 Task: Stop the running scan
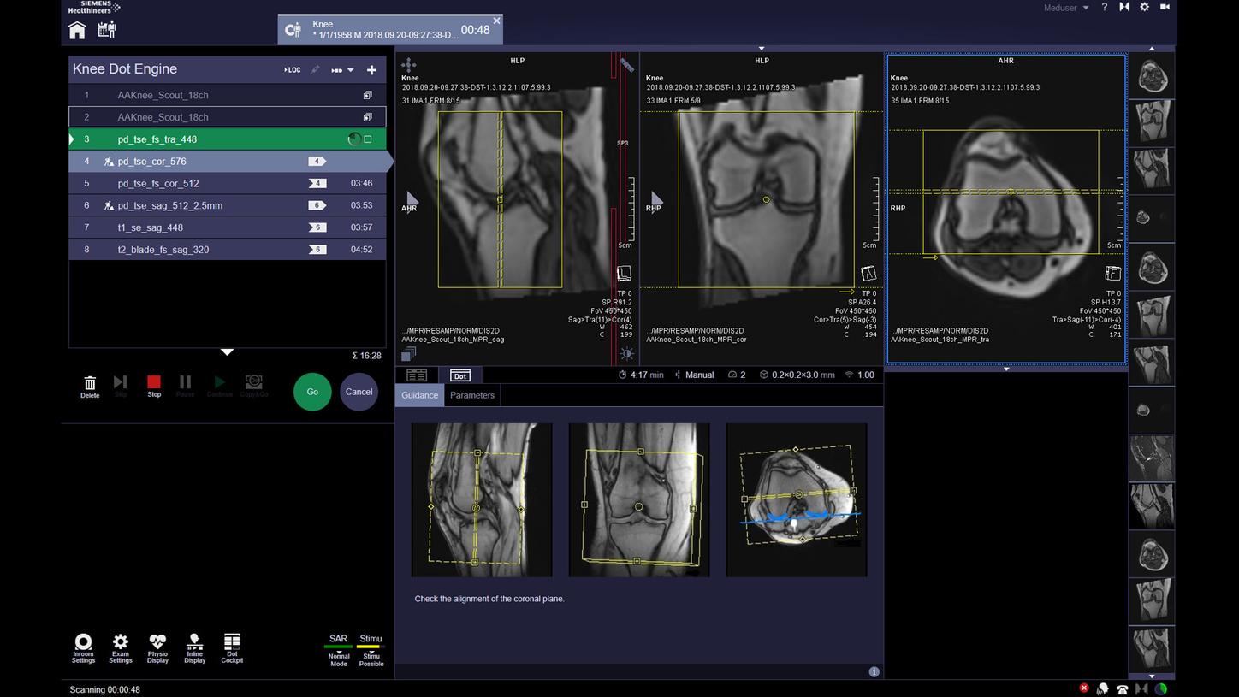point(154,386)
